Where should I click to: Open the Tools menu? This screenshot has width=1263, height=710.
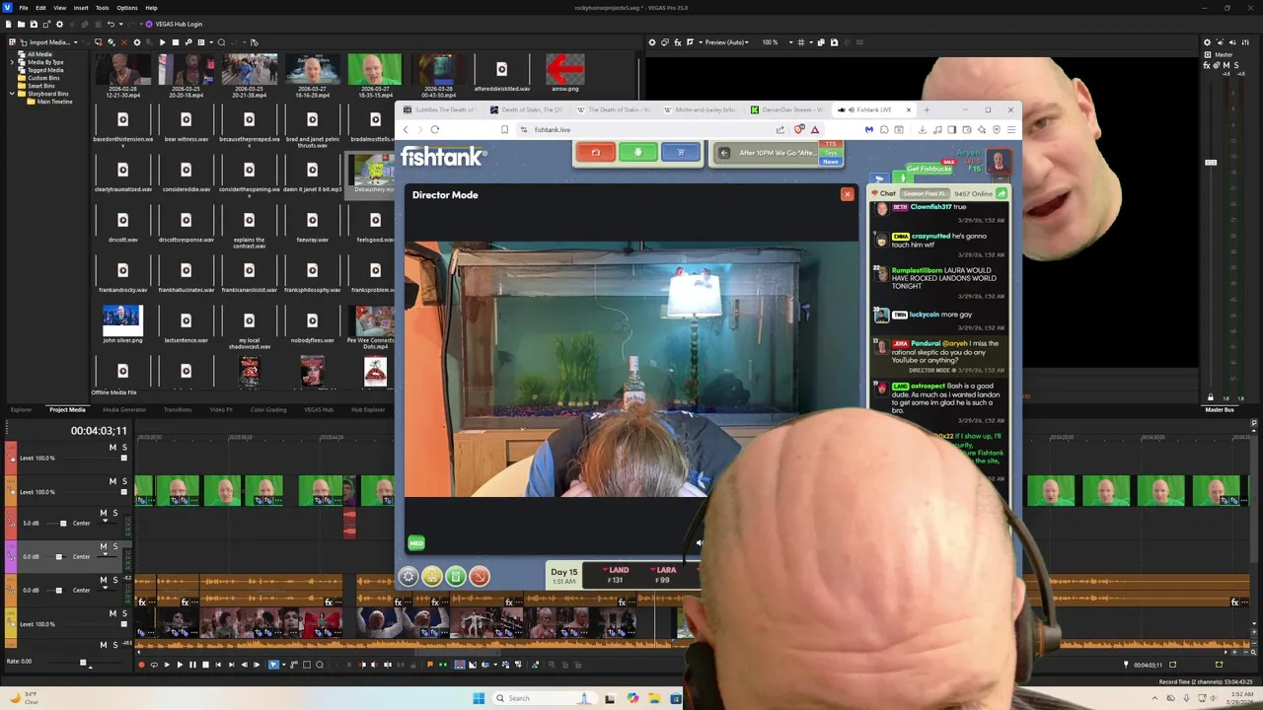pyautogui.click(x=103, y=8)
